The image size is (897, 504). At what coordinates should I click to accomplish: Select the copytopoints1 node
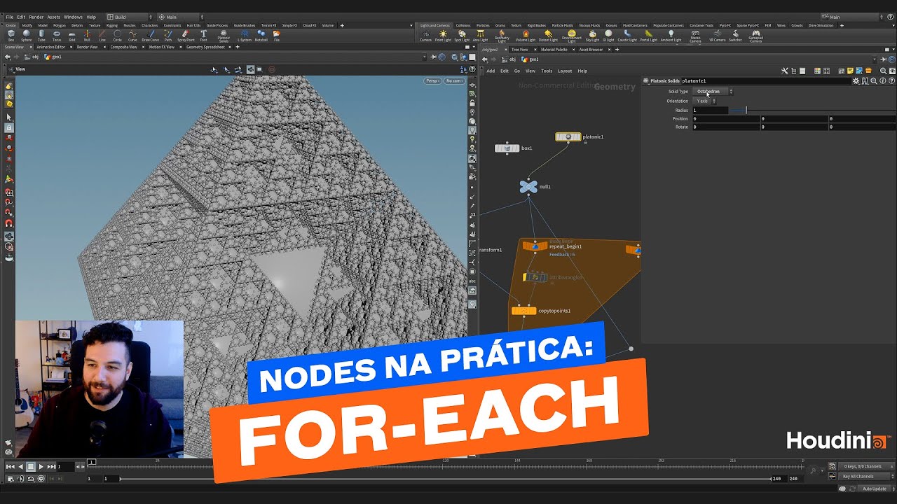(523, 311)
